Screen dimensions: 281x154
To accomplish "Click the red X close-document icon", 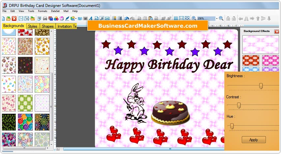I will [x=14, y=18].
